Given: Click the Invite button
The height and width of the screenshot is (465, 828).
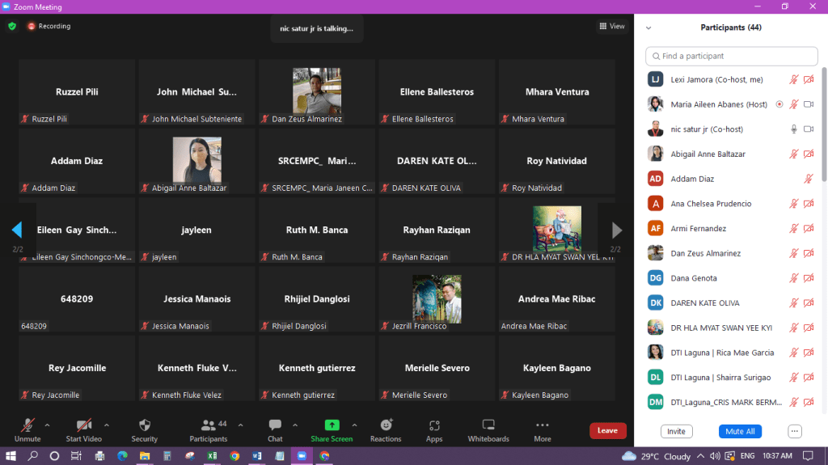Looking at the screenshot, I should tap(676, 431).
